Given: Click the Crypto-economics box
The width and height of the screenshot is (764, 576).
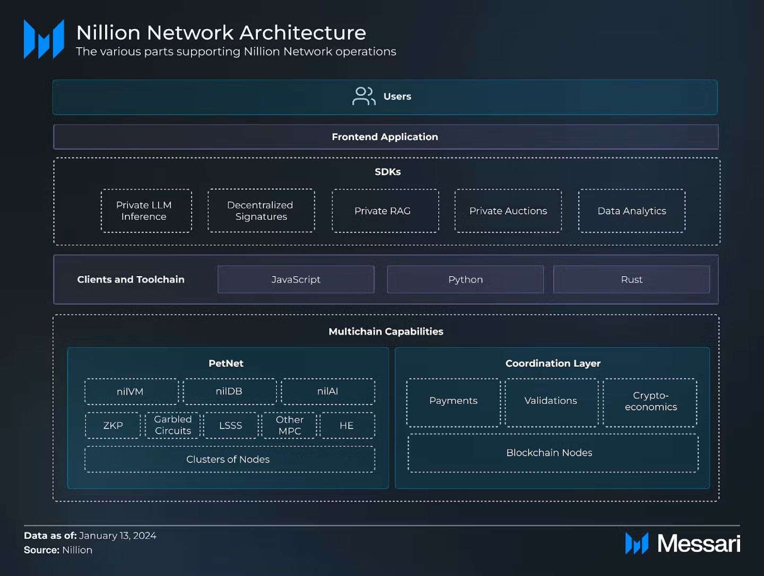Looking at the screenshot, I should pyautogui.click(x=650, y=402).
